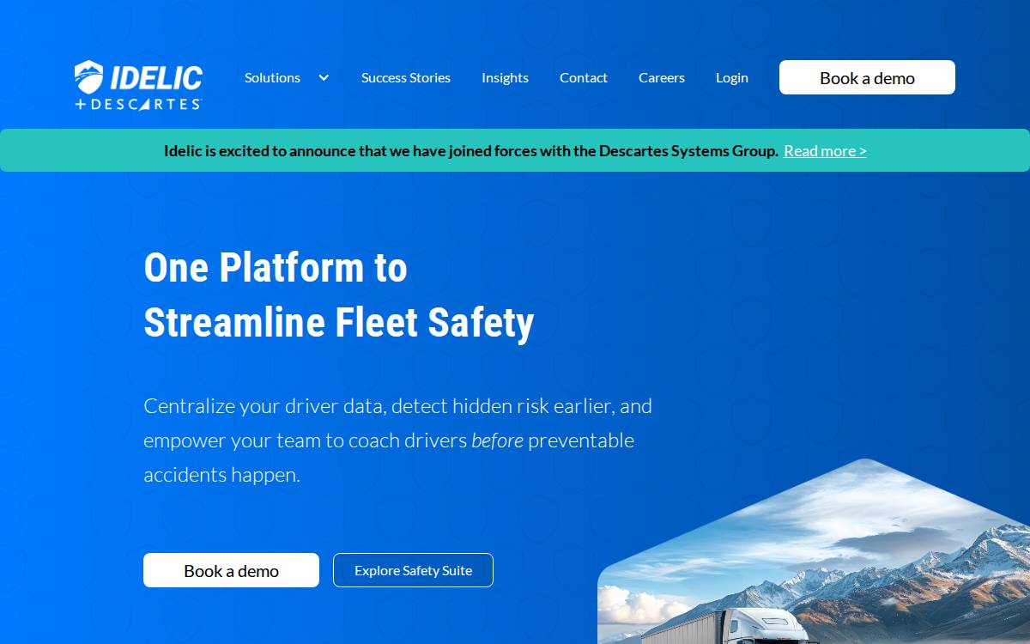Click Book a demo in the header
Image resolution: width=1030 pixels, height=644 pixels.
(867, 77)
